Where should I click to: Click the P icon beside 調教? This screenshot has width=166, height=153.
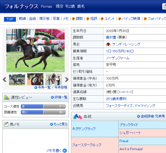click(73, 19)
